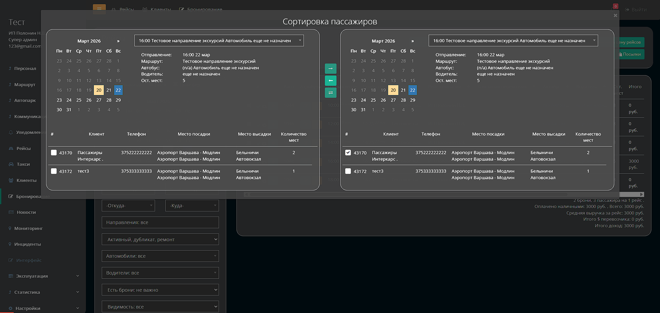Open the Мониторинг sidebar menu item
This screenshot has width=660, height=313.
(28, 229)
